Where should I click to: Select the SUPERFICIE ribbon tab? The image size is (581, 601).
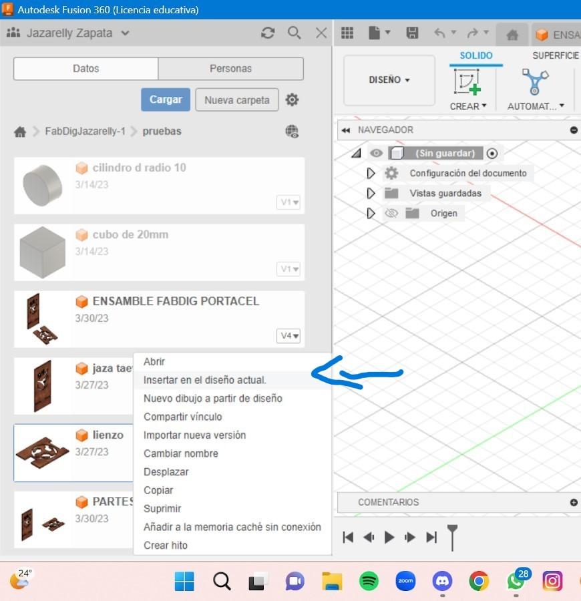(556, 55)
